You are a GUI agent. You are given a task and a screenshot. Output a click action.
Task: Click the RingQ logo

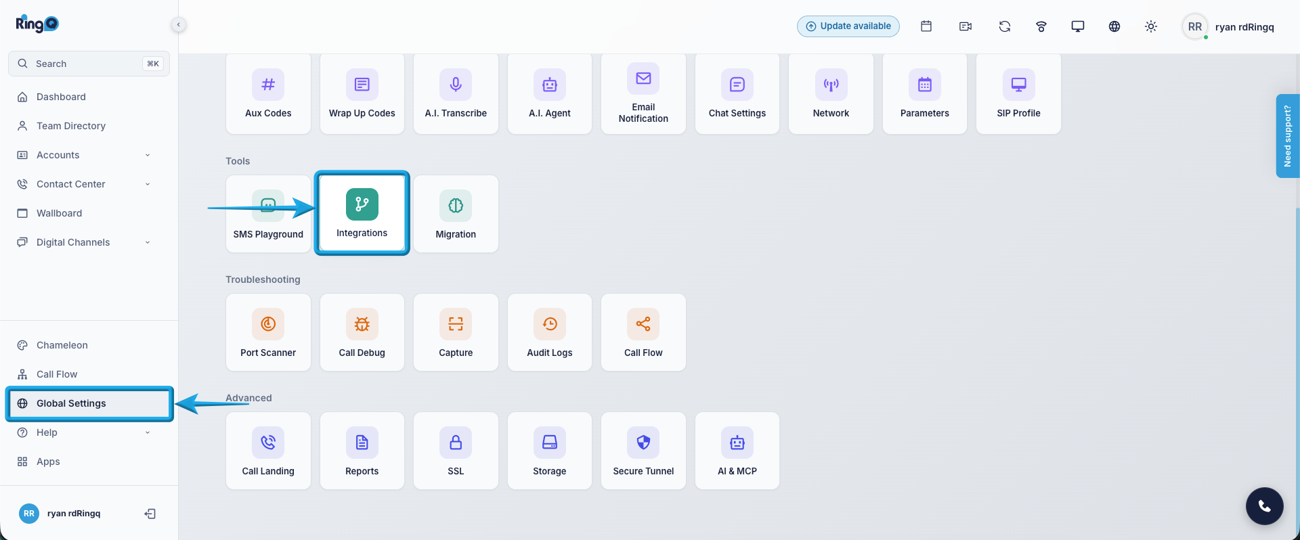click(37, 24)
